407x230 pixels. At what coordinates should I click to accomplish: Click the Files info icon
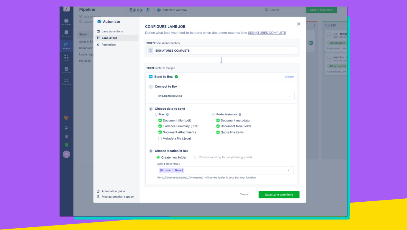click(x=167, y=114)
